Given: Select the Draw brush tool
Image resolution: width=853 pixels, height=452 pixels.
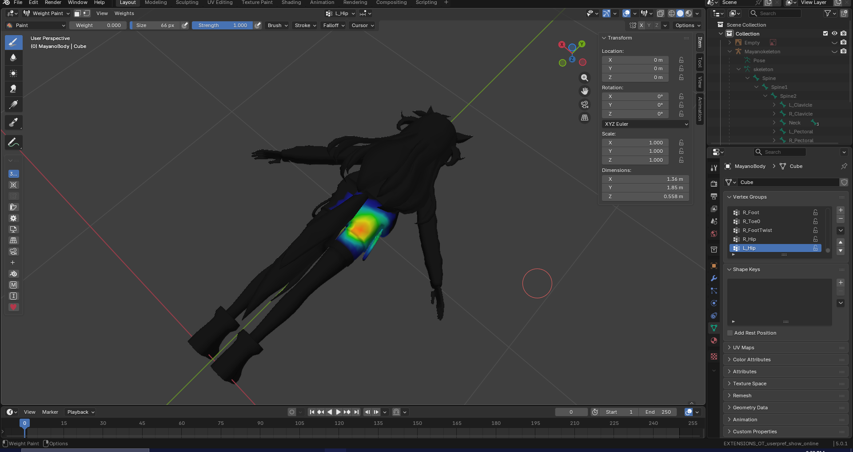Looking at the screenshot, I should point(13,42).
